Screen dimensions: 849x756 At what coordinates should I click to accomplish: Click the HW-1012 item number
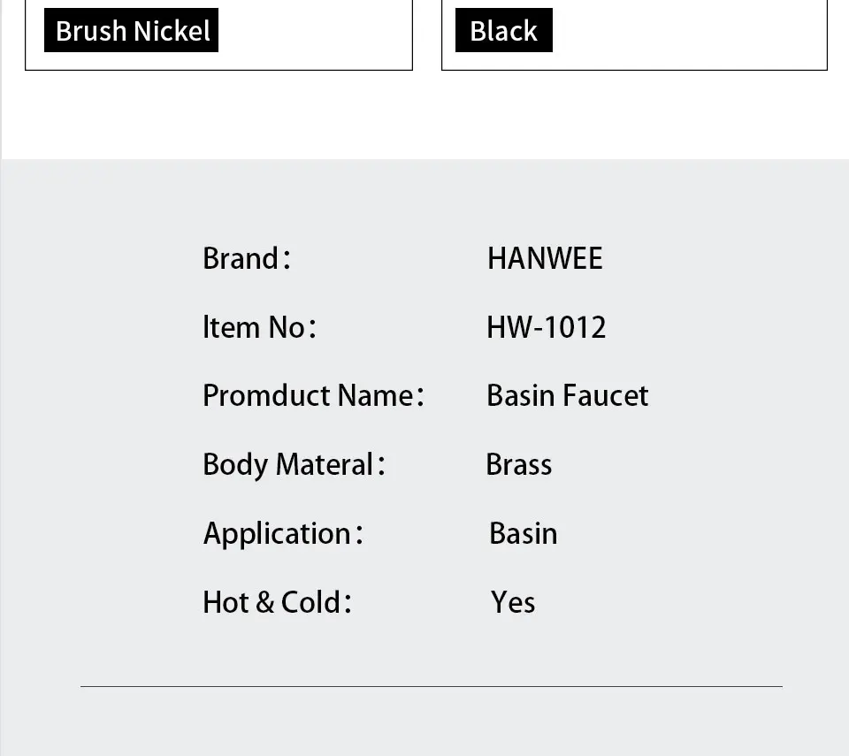546,327
